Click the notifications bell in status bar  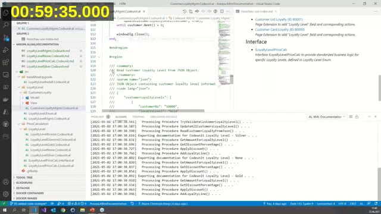376,203
